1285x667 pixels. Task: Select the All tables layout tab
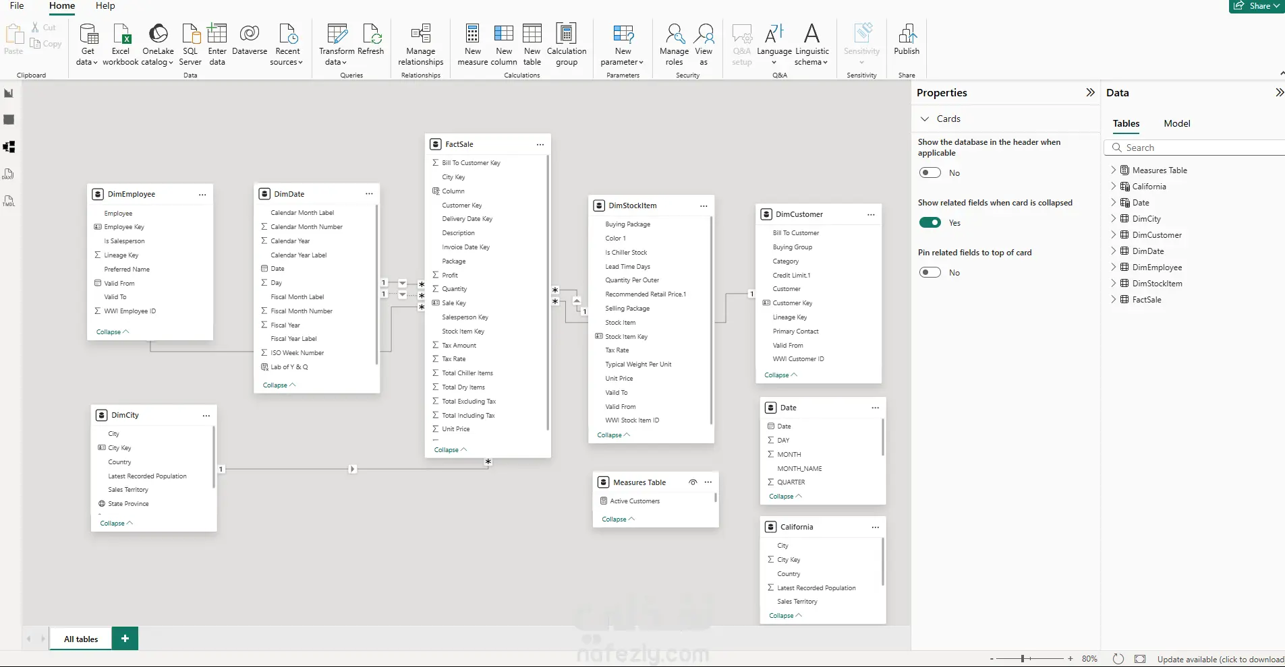tap(81, 639)
